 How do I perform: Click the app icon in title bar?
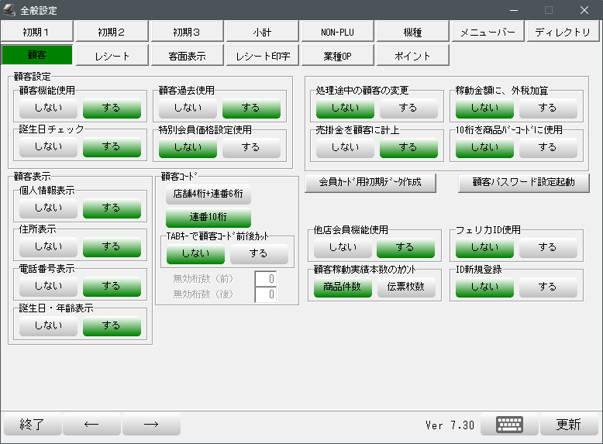click(9, 10)
